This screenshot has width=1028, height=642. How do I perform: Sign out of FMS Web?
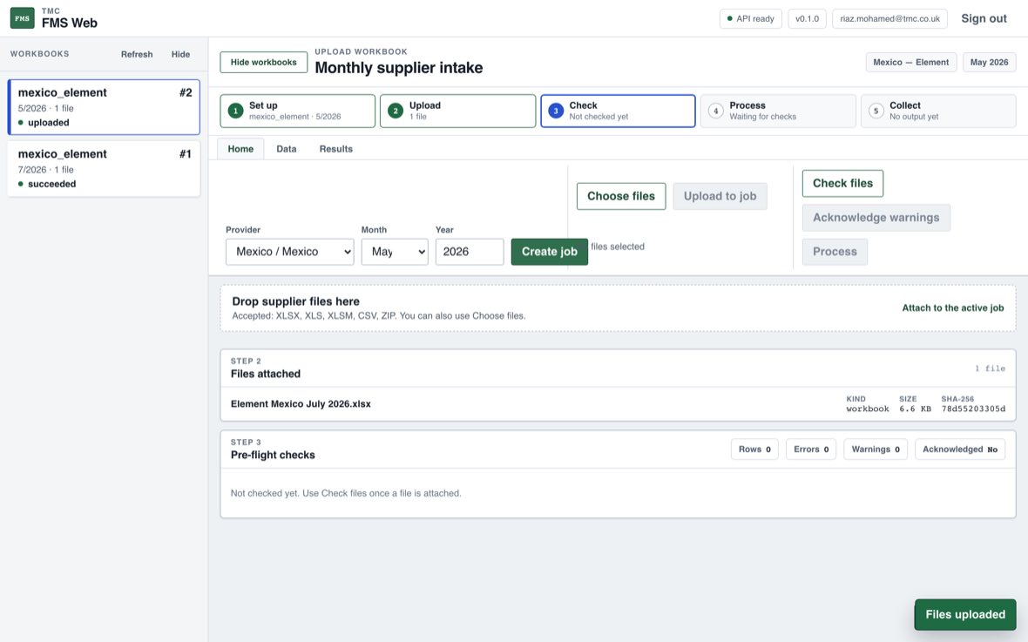tap(984, 18)
